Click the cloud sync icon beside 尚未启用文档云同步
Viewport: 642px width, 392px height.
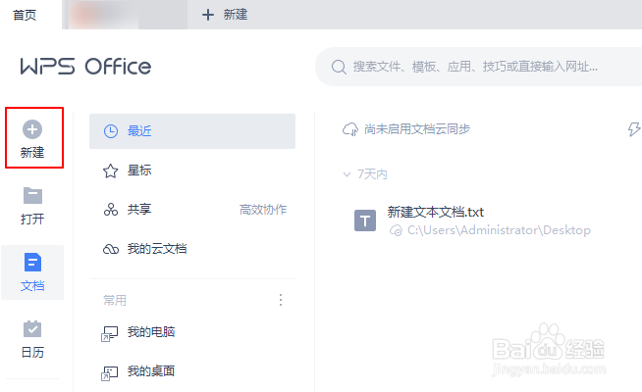[350, 129]
